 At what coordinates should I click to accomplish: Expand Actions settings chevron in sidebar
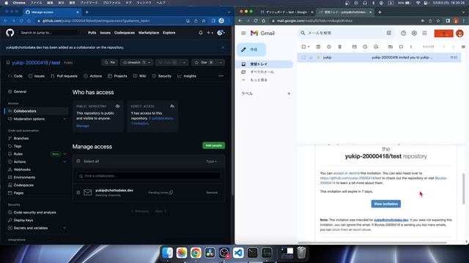64,161
